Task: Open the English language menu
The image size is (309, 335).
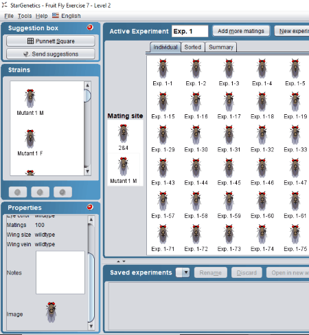Action: click(67, 16)
